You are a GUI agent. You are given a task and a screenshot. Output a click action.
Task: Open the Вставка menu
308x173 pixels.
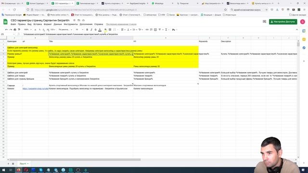(x=38, y=25)
